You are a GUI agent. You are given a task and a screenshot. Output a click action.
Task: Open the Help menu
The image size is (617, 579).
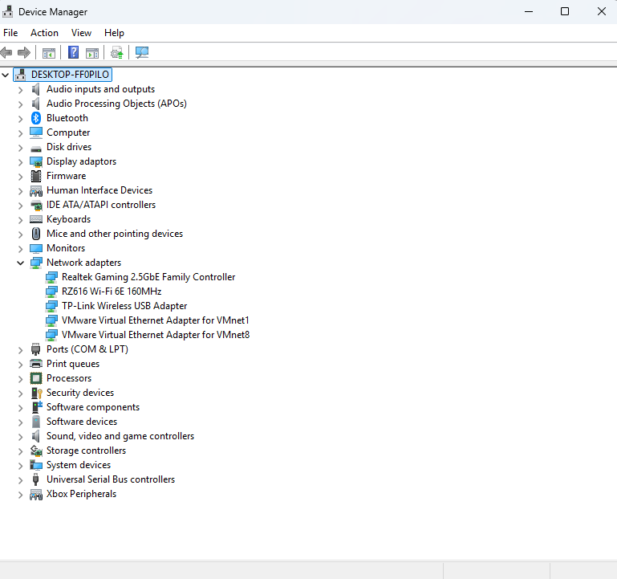click(x=114, y=33)
